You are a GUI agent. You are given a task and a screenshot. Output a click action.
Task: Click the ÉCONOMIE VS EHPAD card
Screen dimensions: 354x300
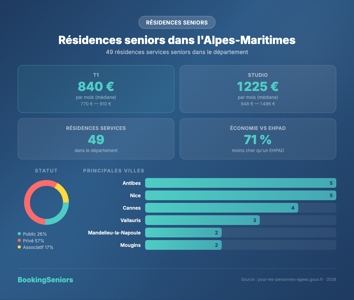click(x=258, y=139)
